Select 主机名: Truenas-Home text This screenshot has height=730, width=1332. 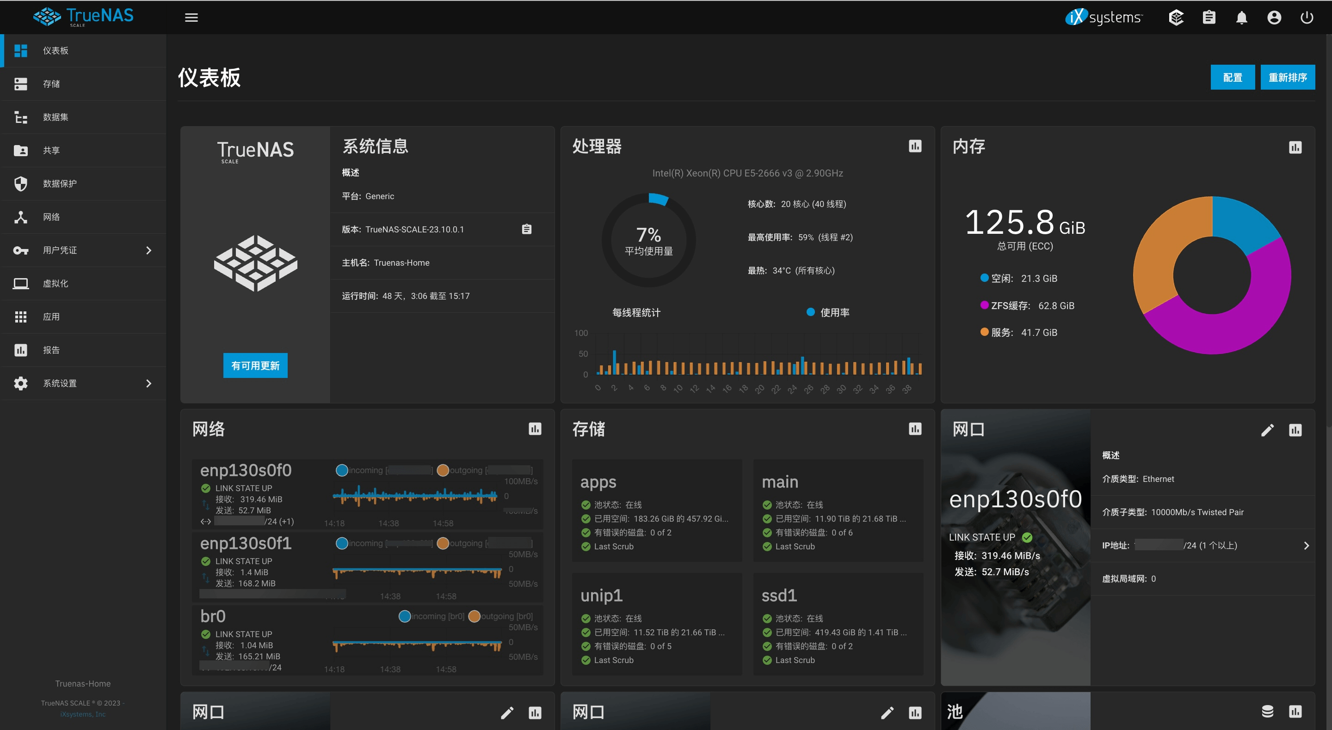(x=385, y=263)
